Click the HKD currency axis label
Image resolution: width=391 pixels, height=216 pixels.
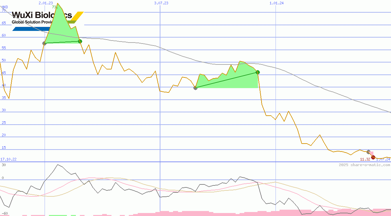point(5,7)
